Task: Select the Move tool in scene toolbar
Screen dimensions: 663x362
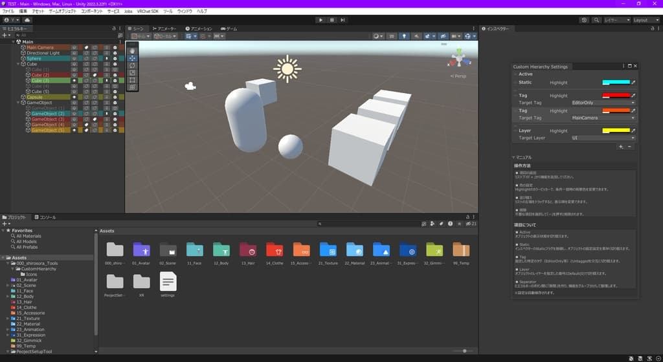Action: click(132, 58)
